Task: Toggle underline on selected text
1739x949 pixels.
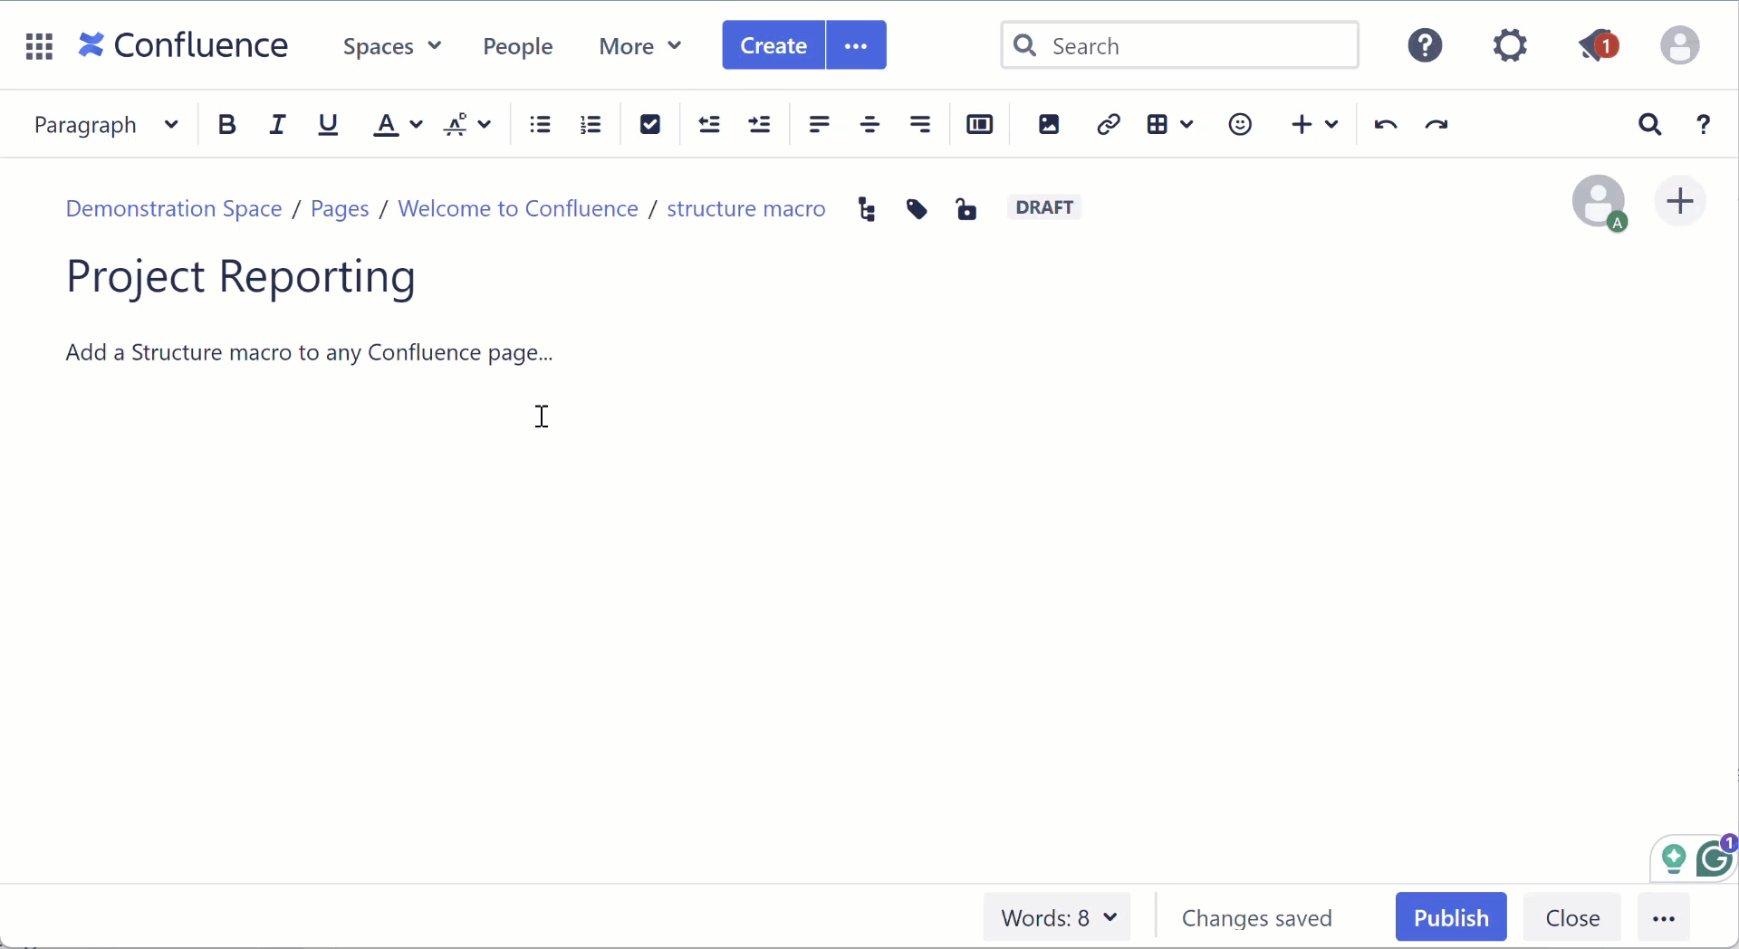Action: [328, 124]
